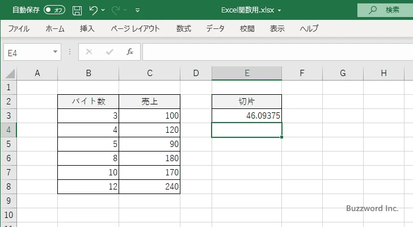413x227 pixels.
Task: Select column D header
Action: [196, 73]
